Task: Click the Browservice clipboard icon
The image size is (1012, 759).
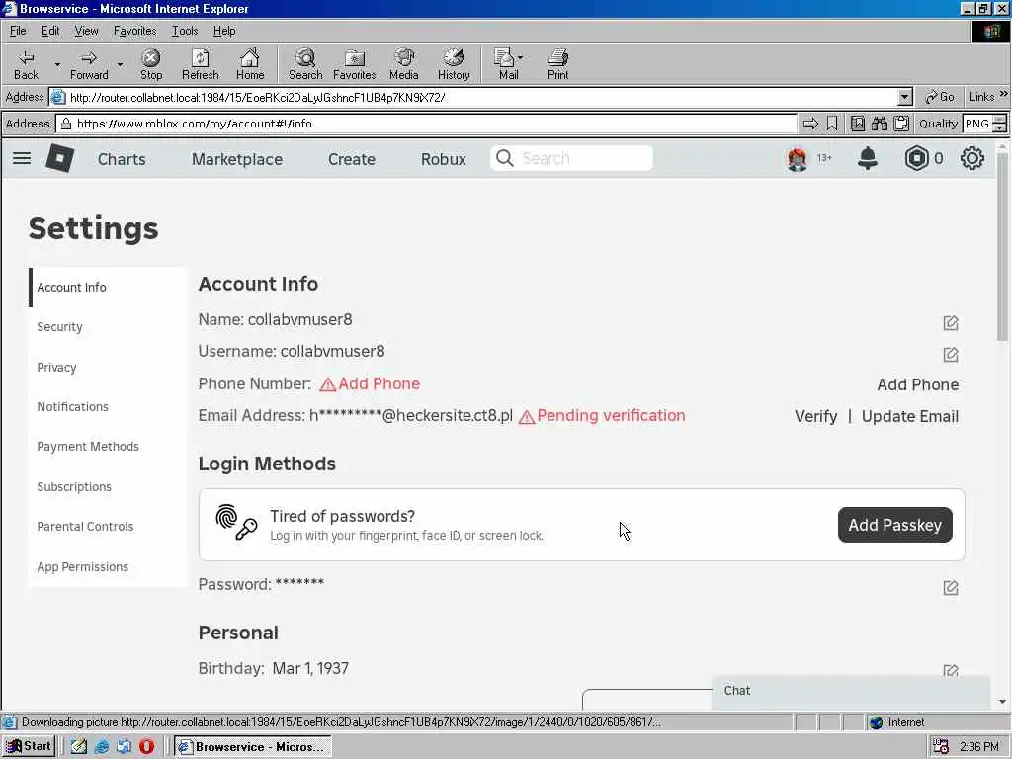Action: 901,124
